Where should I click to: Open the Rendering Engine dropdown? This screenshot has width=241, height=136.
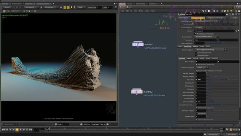point(210,50)
